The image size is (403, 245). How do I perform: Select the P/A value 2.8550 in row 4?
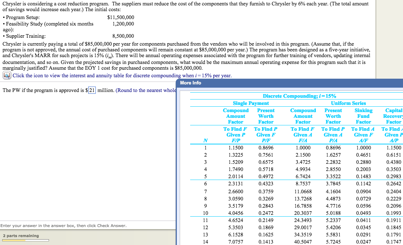point(333,169)
